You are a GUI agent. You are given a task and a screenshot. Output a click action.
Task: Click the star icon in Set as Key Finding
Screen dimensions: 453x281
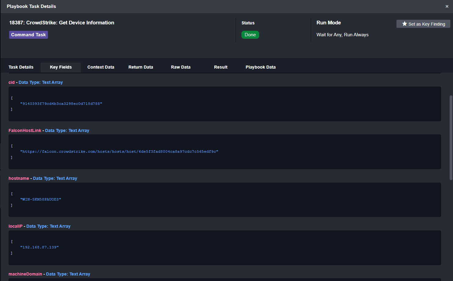[x=404, y=24]
